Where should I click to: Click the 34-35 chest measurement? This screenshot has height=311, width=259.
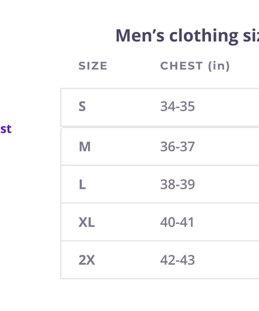pos(177,106)
